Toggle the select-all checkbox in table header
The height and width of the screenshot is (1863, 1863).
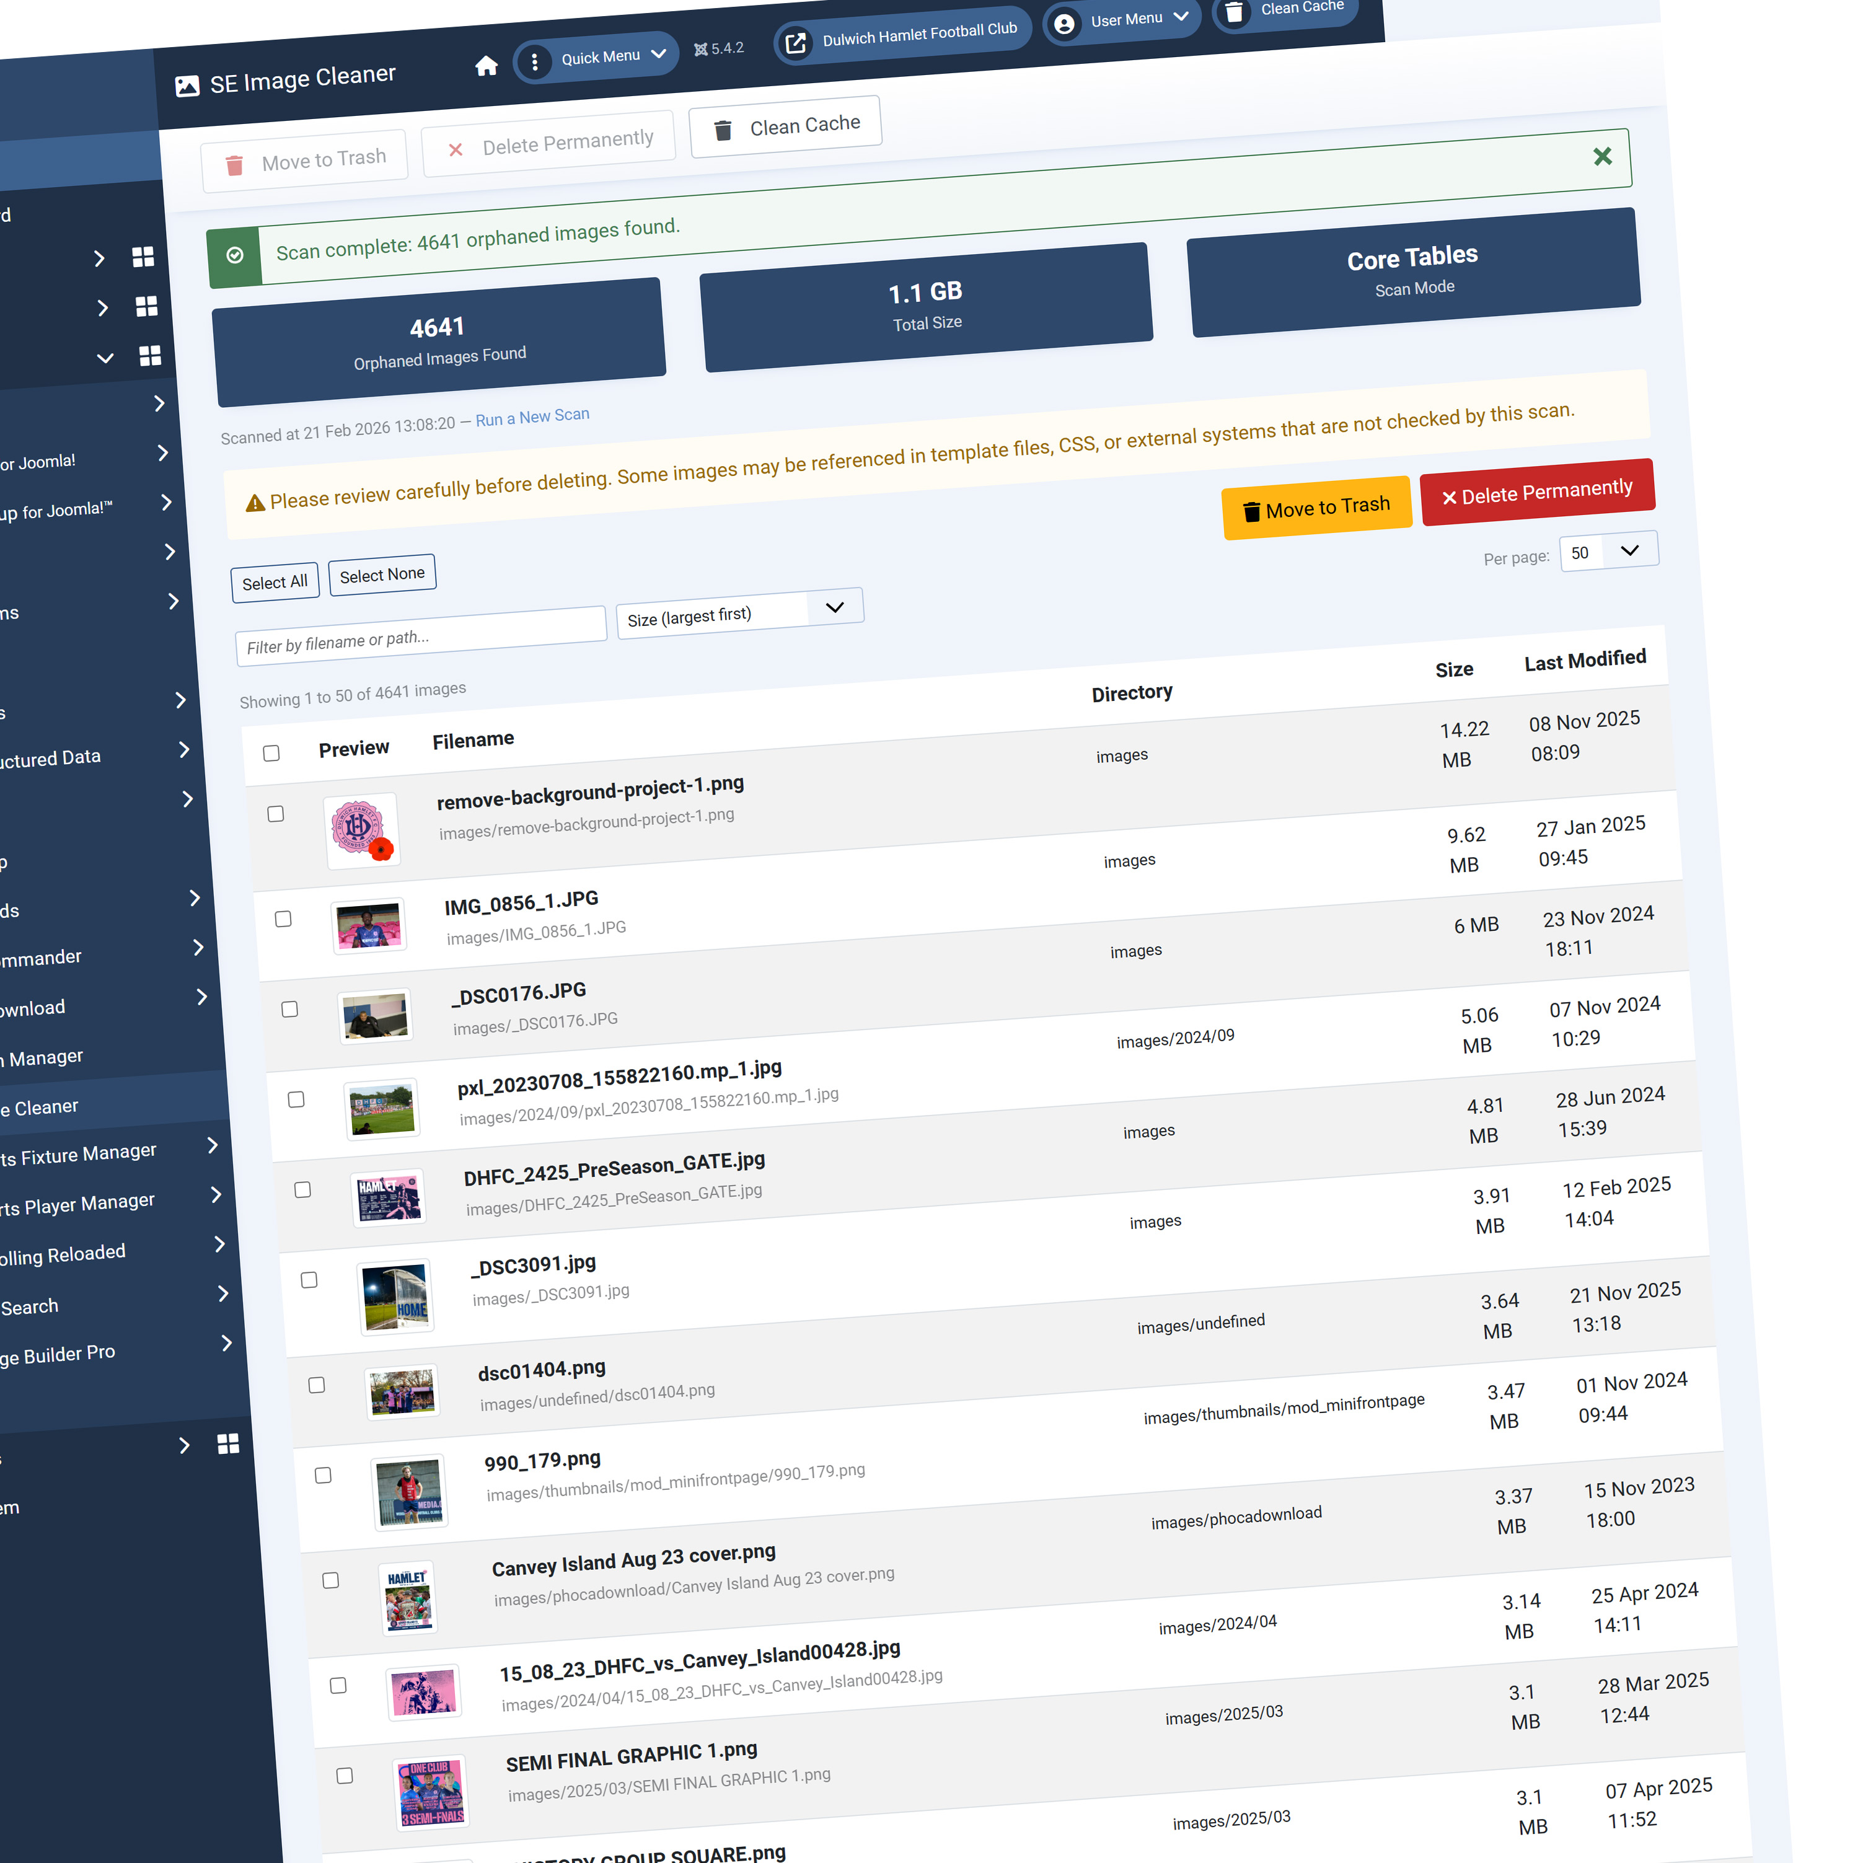[271, 753]
